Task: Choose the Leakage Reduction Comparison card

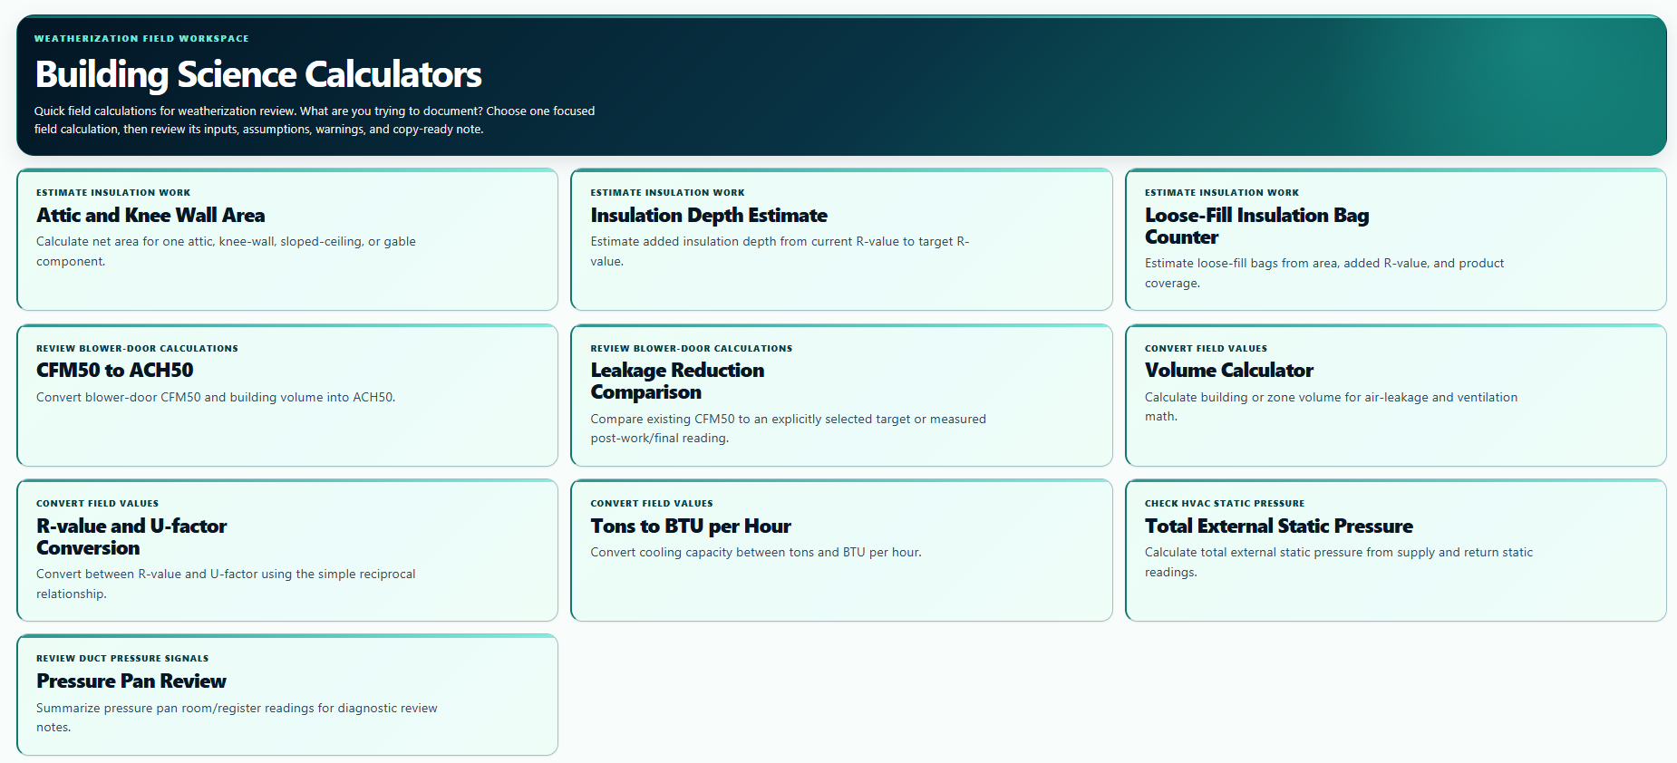Action: [x=841, y=395]
